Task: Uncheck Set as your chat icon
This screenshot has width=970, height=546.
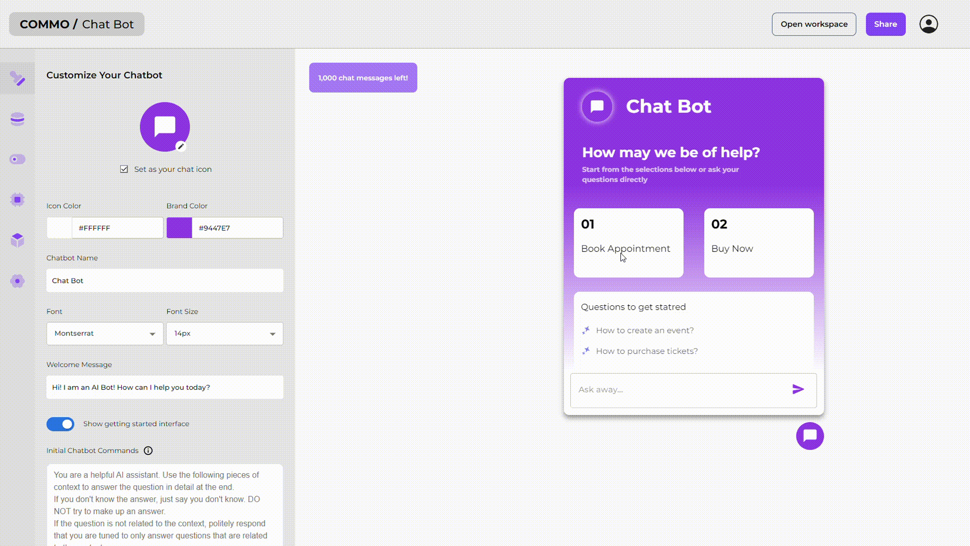Action: coord(124,169)
